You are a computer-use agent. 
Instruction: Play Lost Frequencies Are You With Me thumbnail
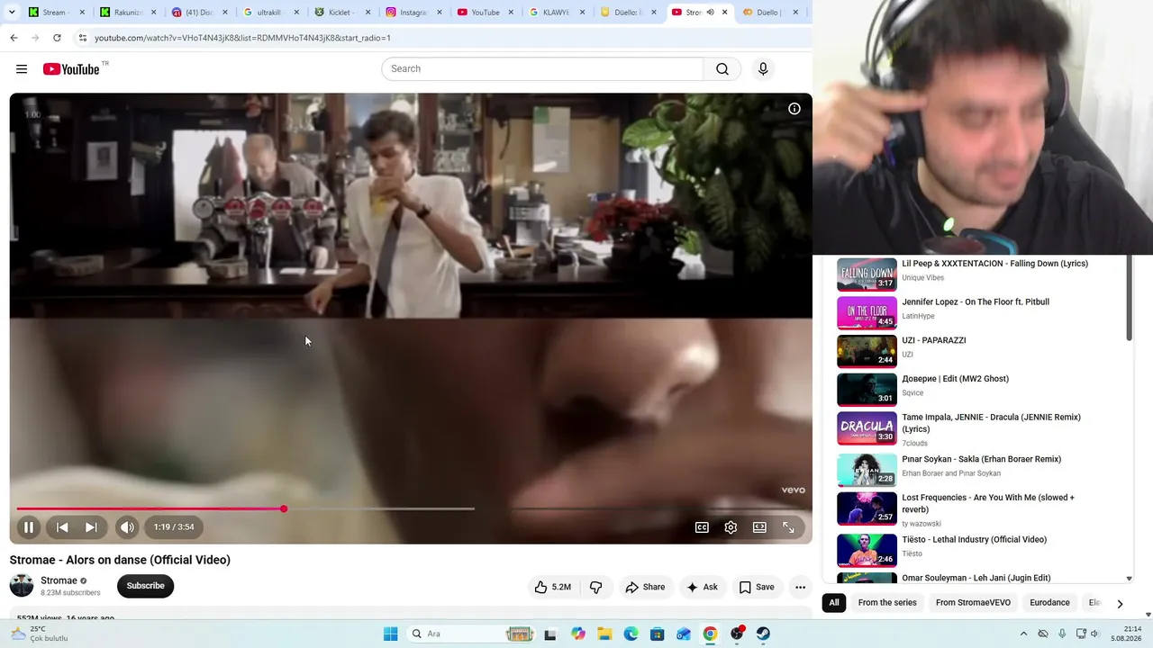click(x=867, y=508)
